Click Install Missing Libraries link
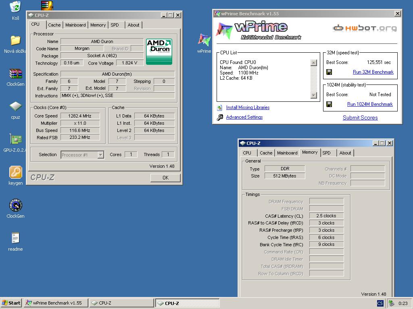Screen dimensions: 413x309 click(248, 107)
